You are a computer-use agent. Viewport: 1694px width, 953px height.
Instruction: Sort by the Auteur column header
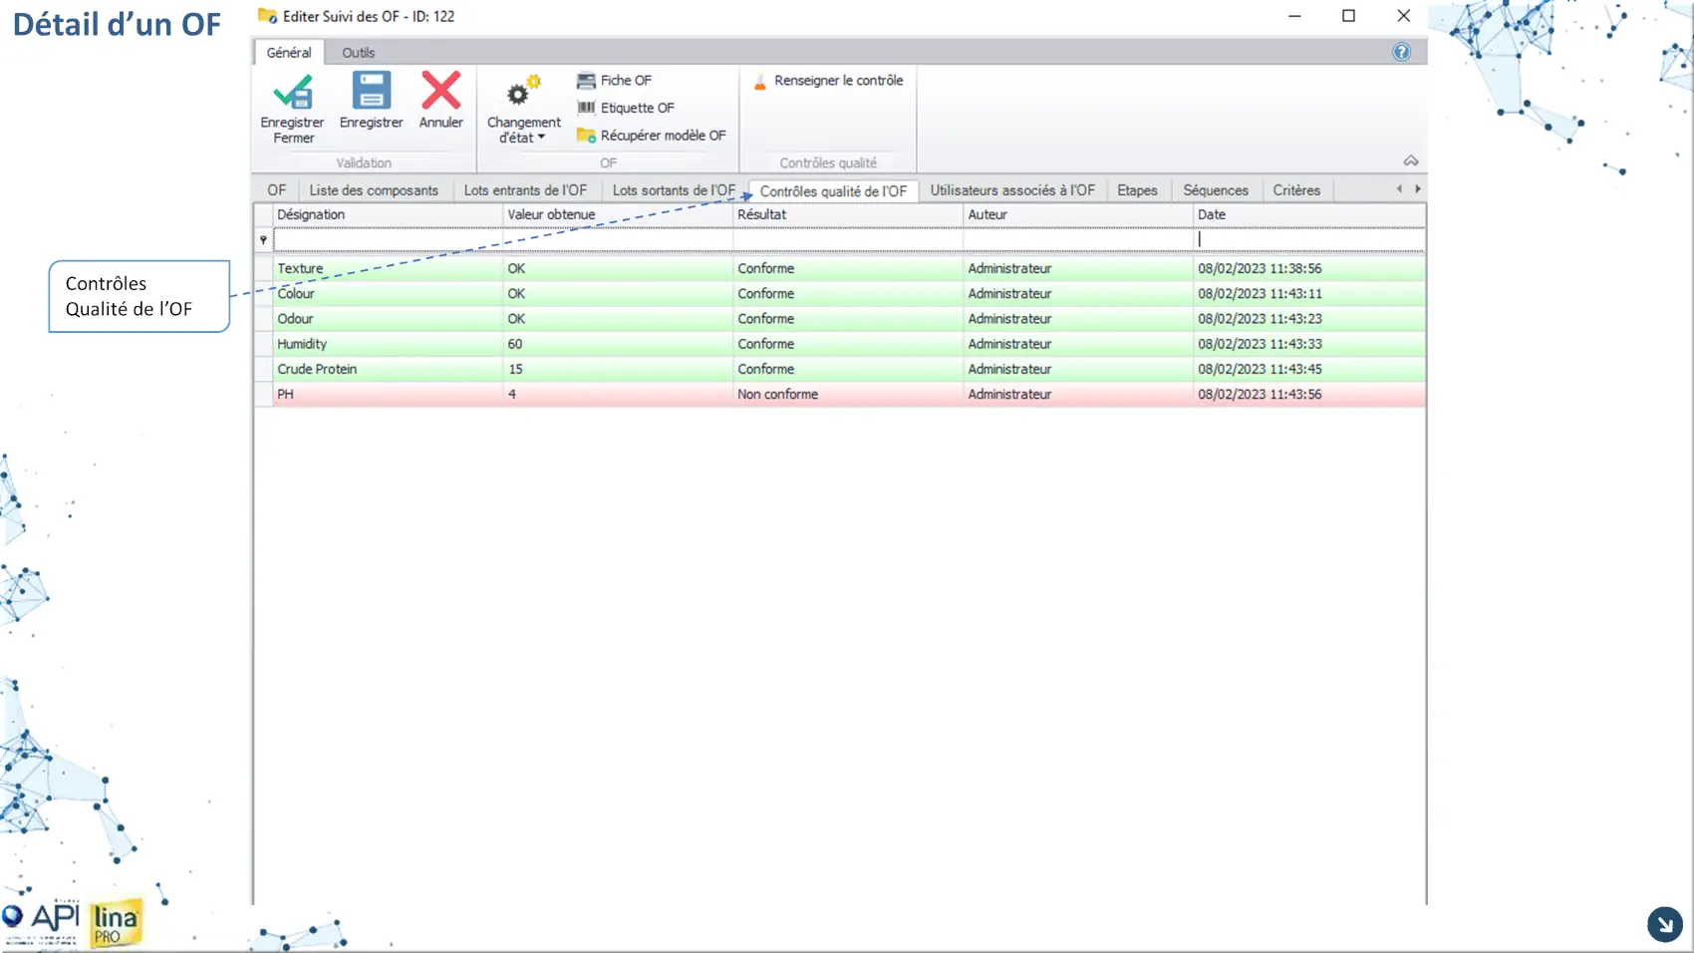(x=1078, y=214)
